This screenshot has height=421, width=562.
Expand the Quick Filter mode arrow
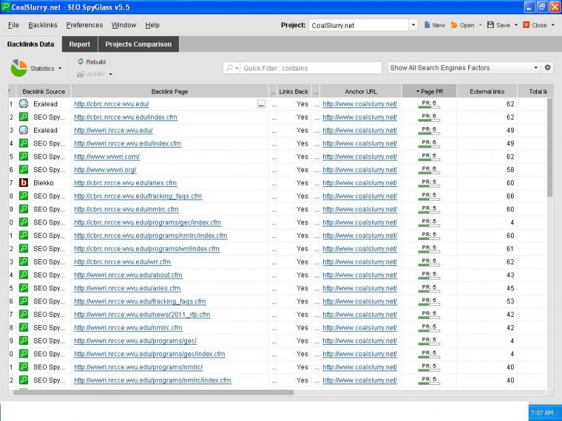click(x=237, y=68)
